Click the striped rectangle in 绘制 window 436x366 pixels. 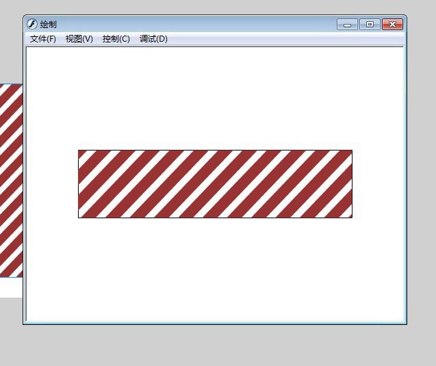215,184
